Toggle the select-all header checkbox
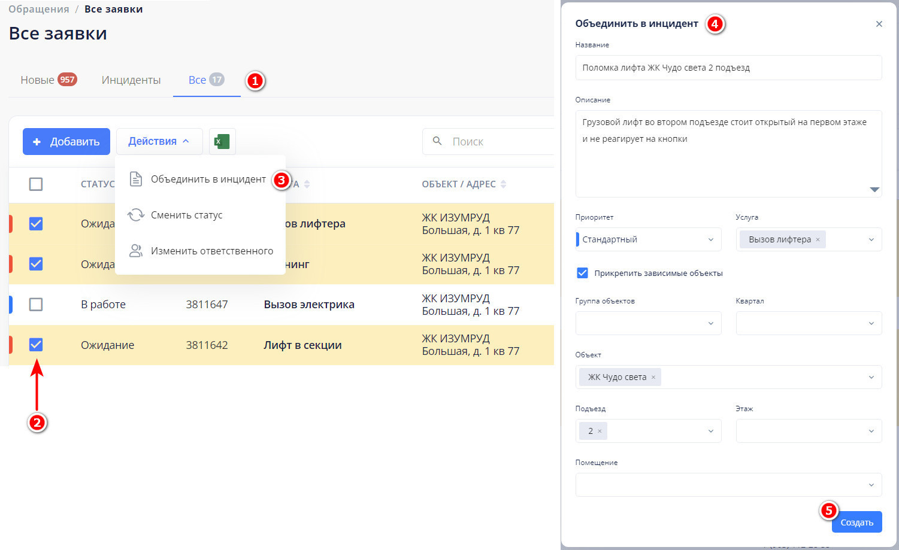The height and width of the screenshot is (550, 899). [x=36, y=184]
